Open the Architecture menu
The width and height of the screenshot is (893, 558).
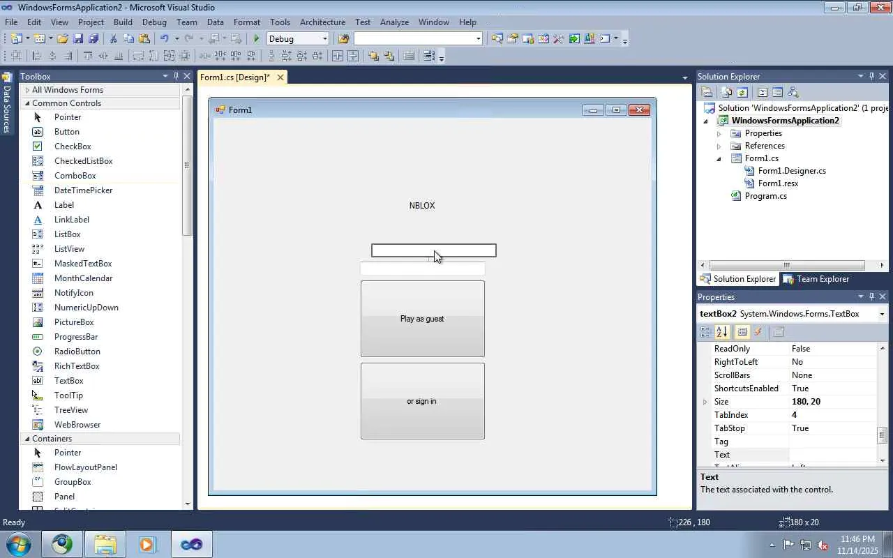pos(322,22)
